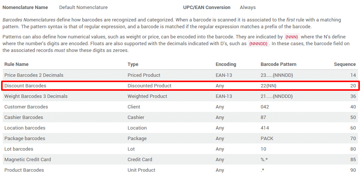Click the Magnetic Credit Card rule
Image resolution: width=361 pixels, height=177 pixels.
[x=28, y=160]
